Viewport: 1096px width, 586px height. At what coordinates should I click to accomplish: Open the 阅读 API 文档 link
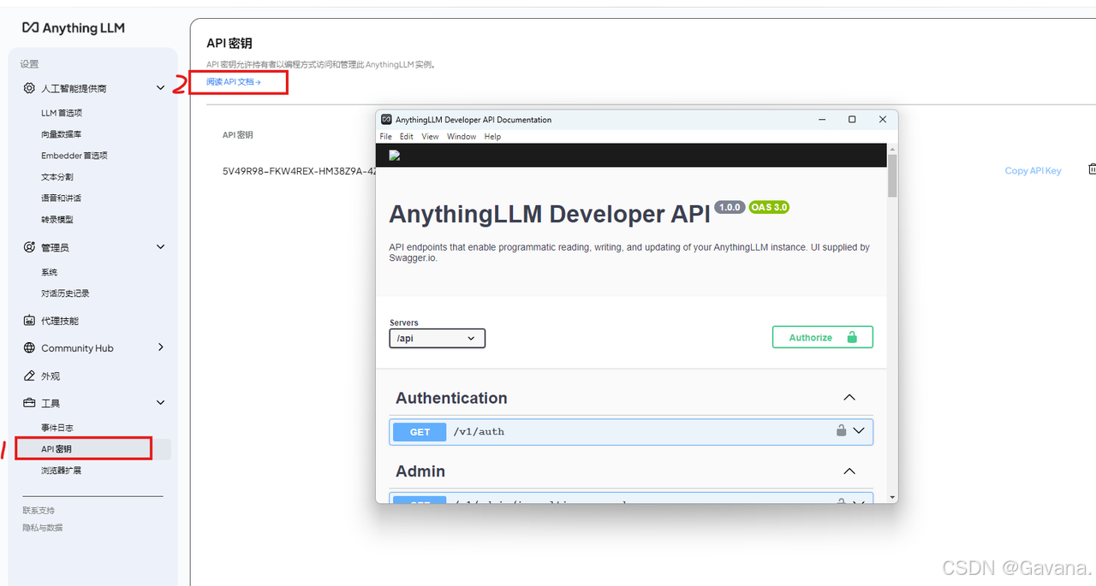tap(233, 82)
